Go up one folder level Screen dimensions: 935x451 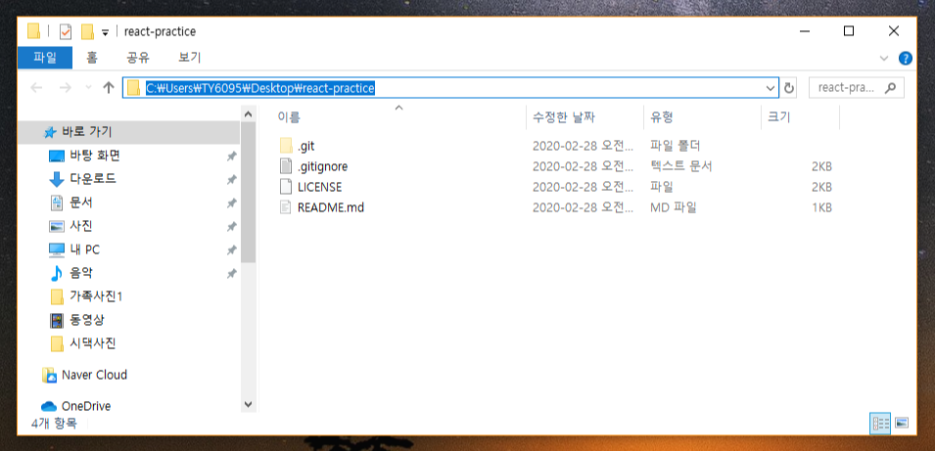(108, 88)
